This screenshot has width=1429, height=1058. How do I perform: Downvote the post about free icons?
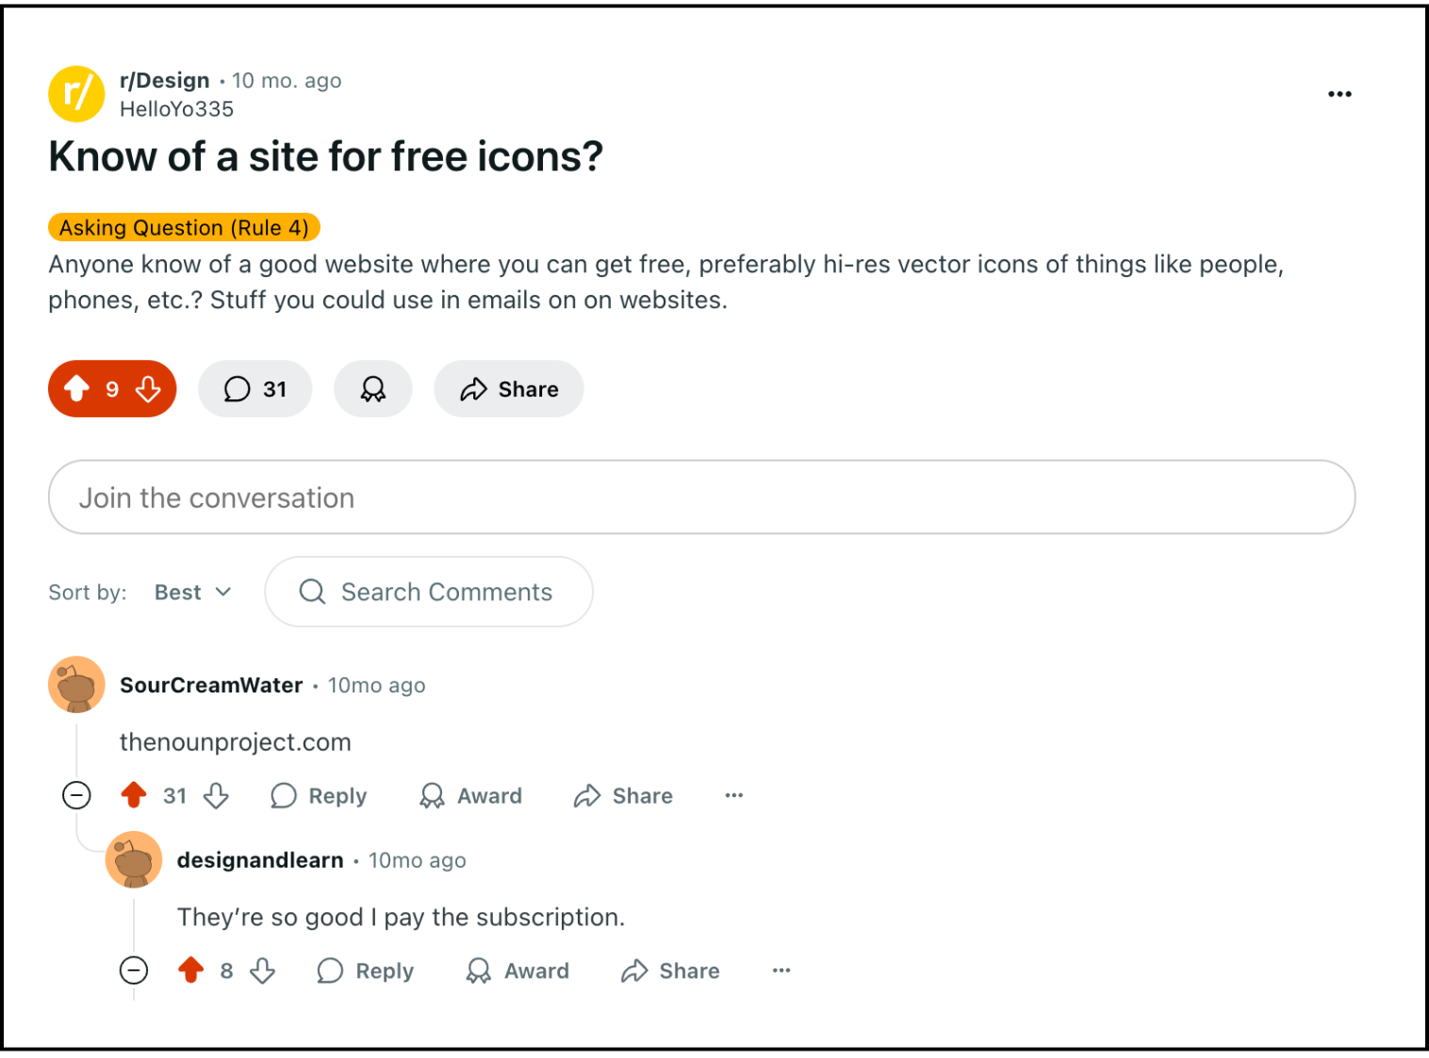pyautogui.click(x=148, y=388)
